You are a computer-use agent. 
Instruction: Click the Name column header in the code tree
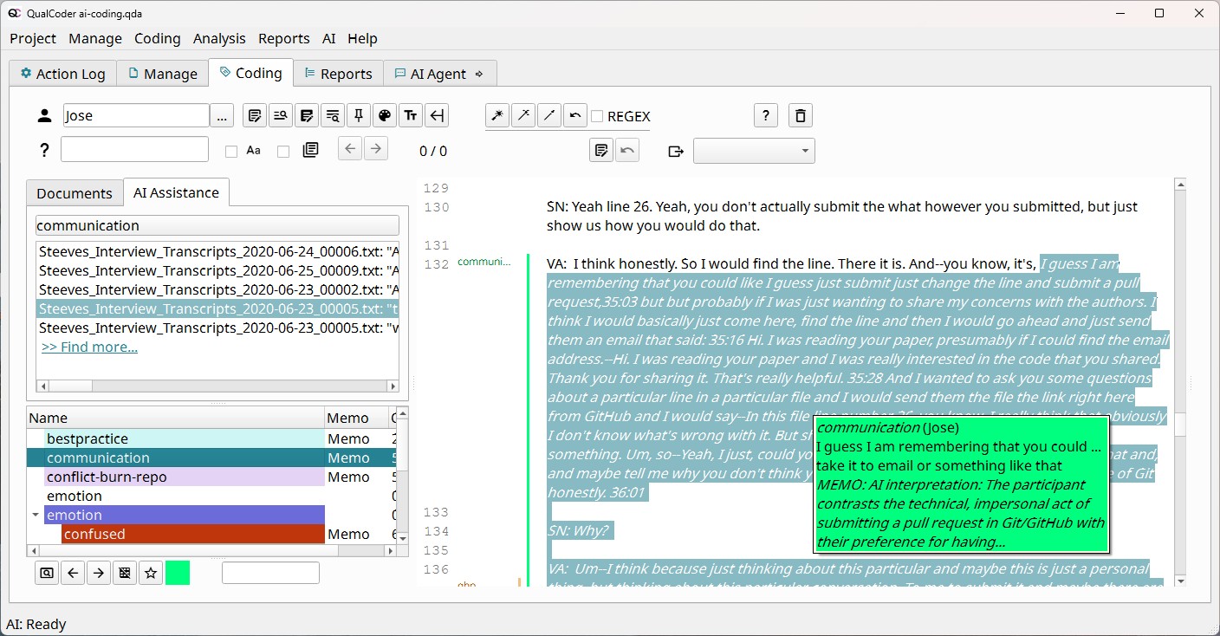click(x=176, y=418)
